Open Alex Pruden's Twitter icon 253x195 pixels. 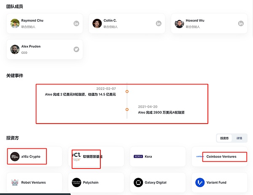[x=76, y=49]
